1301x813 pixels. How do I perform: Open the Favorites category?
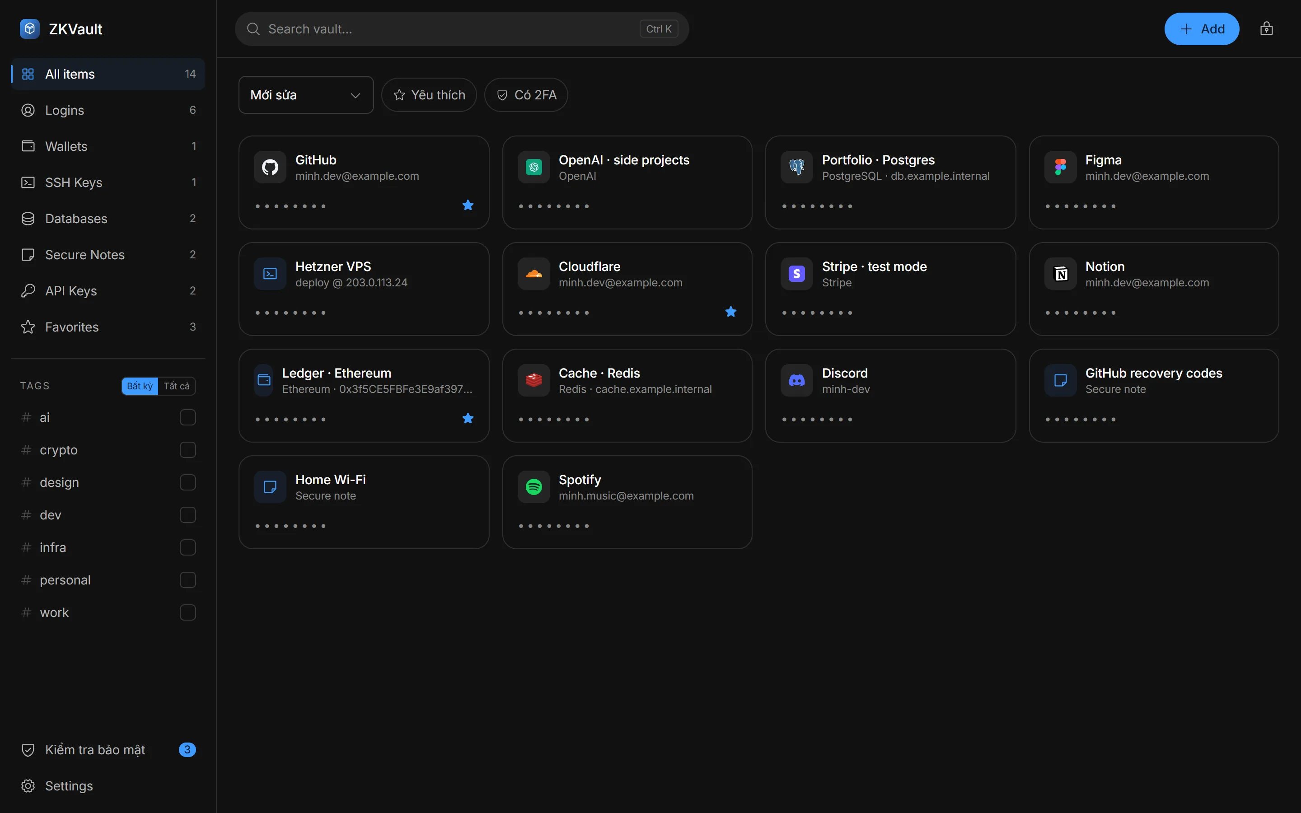(x=108, y=327)
